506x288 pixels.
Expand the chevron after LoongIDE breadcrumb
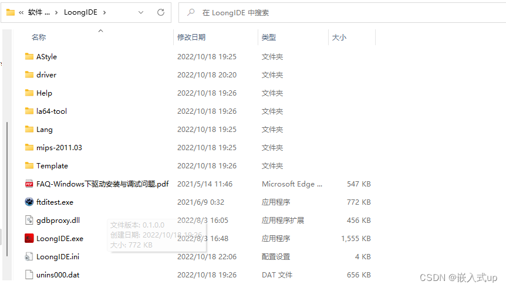(104, 12)
